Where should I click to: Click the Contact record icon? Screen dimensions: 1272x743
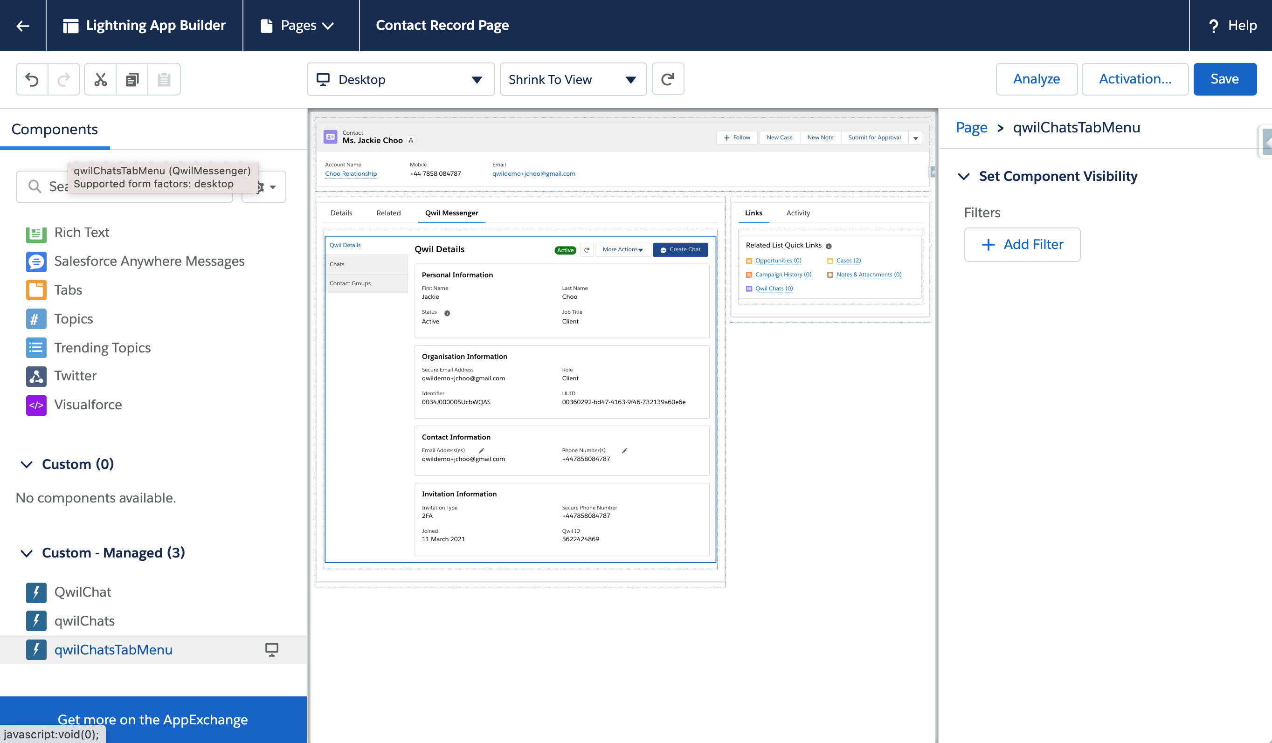[x=331, y=137]
